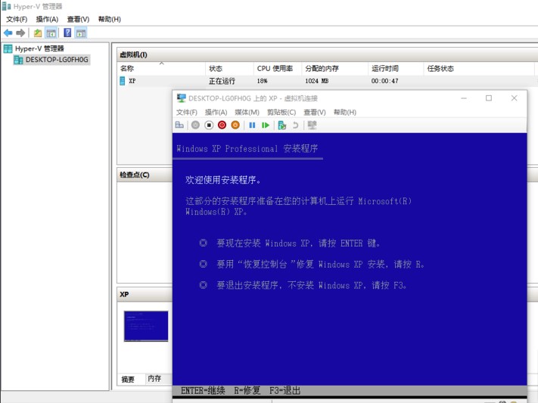Toggle the show/hide console tree icon

coord(51,33)
